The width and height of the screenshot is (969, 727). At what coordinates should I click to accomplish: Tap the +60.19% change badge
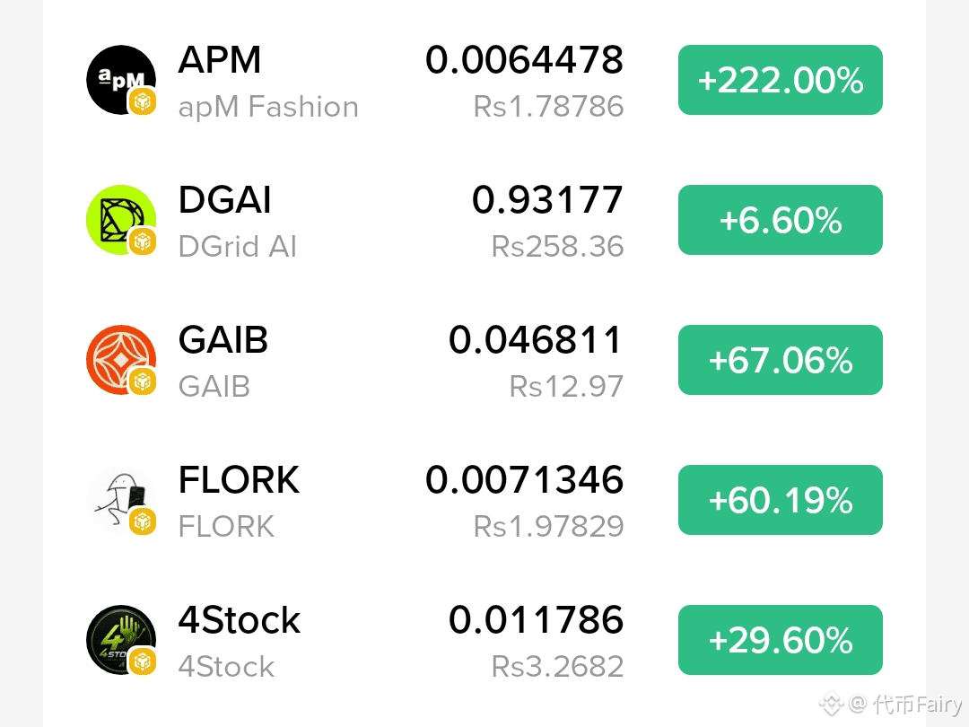pos(780,500)
